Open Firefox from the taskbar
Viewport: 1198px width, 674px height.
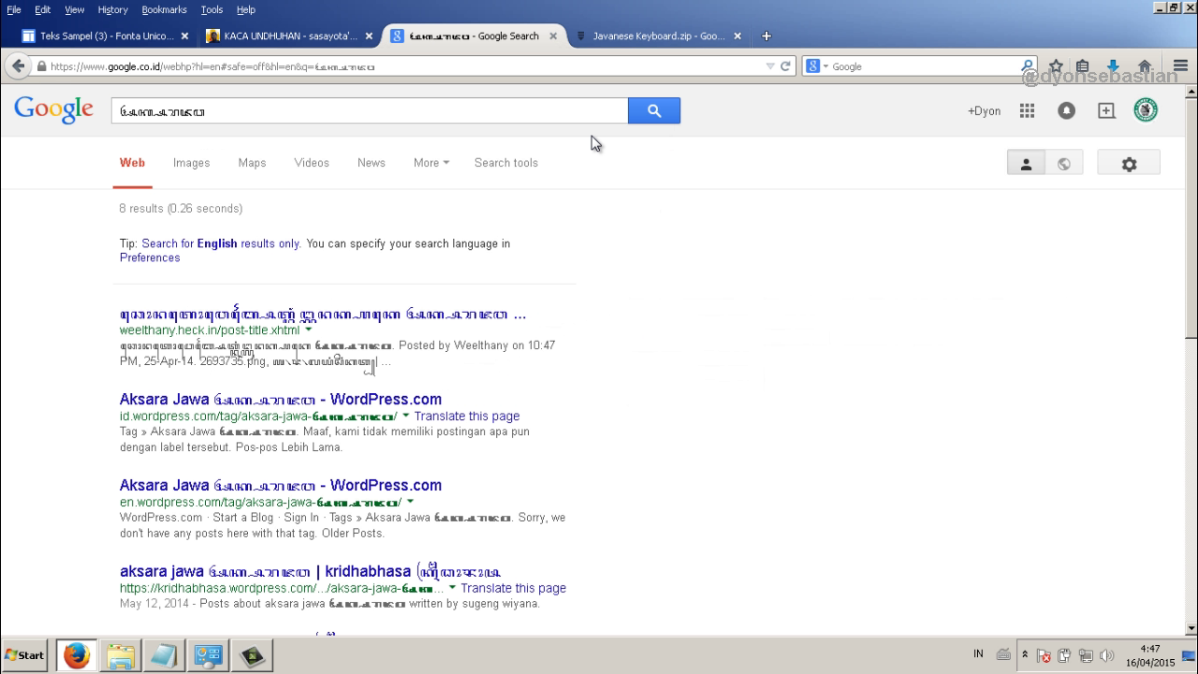click(x=77, y=655)
